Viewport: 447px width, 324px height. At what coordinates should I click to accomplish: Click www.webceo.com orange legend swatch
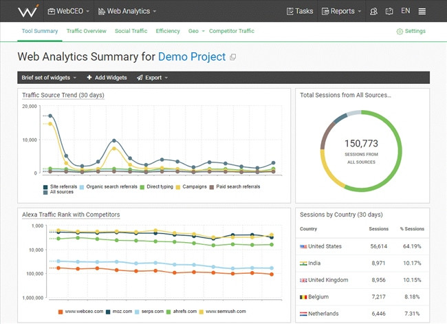tap(61, 312)
